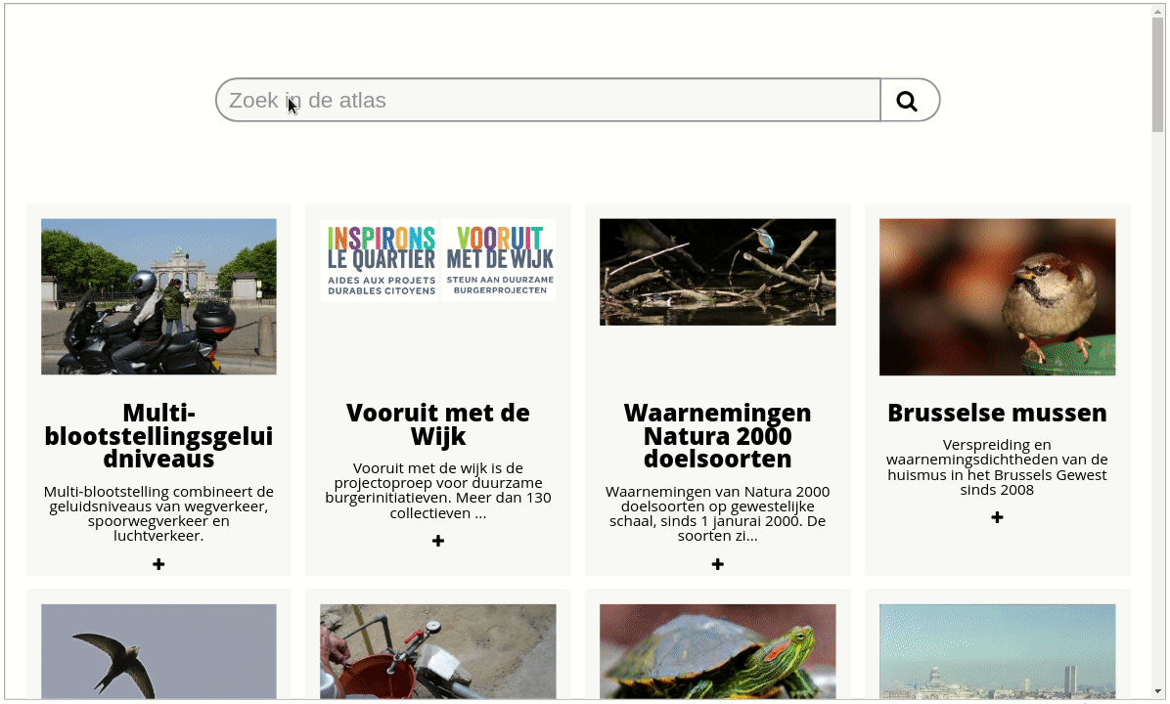The width and height of the screenshot is (1170, 704).
Task: Click the magnifying glass search icon
Action: [x=907, y=100]
